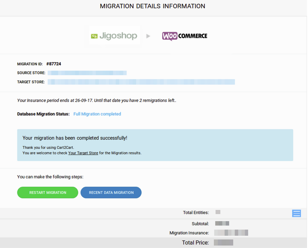Click the 'MIGRATION ID:' label
The width and height of the screenshot is (308, 248).
click(30, 64)
